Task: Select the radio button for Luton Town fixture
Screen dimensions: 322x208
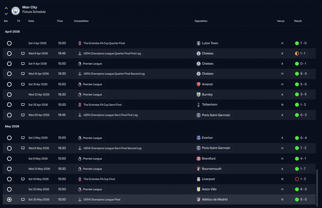Action: pyautogui.click(x=9, y=43)
